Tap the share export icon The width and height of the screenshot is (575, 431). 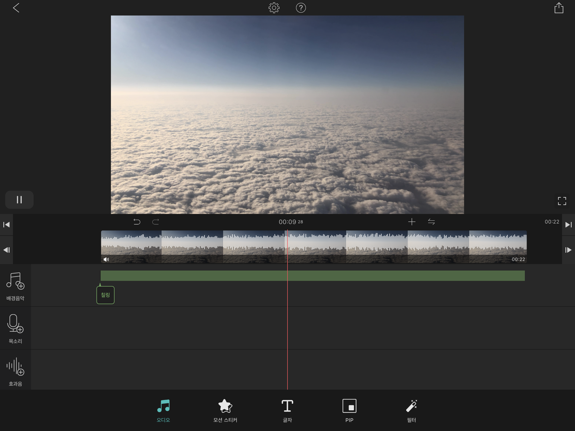point(559,8)
